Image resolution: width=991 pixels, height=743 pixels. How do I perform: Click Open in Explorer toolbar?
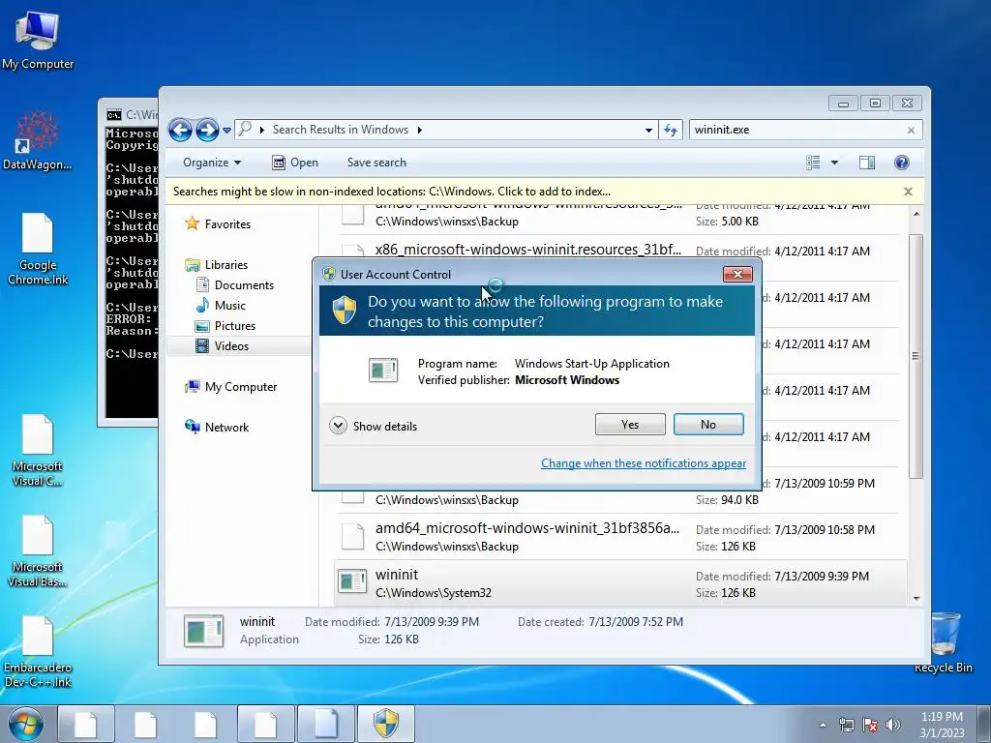(295, 163)
